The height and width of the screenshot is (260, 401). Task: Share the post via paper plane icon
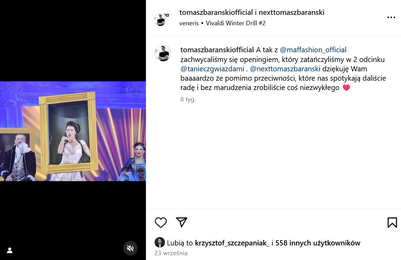click(x=182, y=222)
